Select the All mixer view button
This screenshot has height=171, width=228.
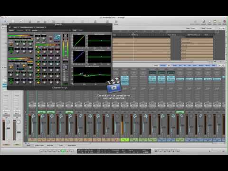click(169, 66)
